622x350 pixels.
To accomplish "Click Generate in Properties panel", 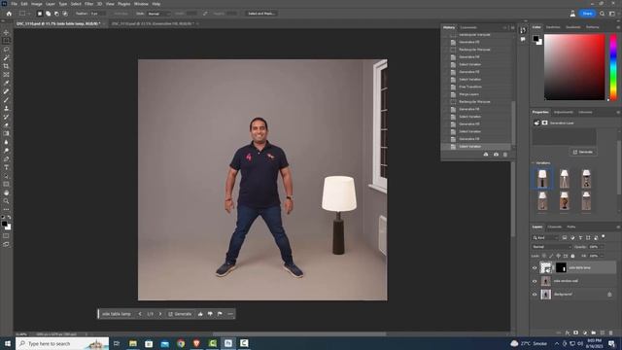I will coord(583,152).
